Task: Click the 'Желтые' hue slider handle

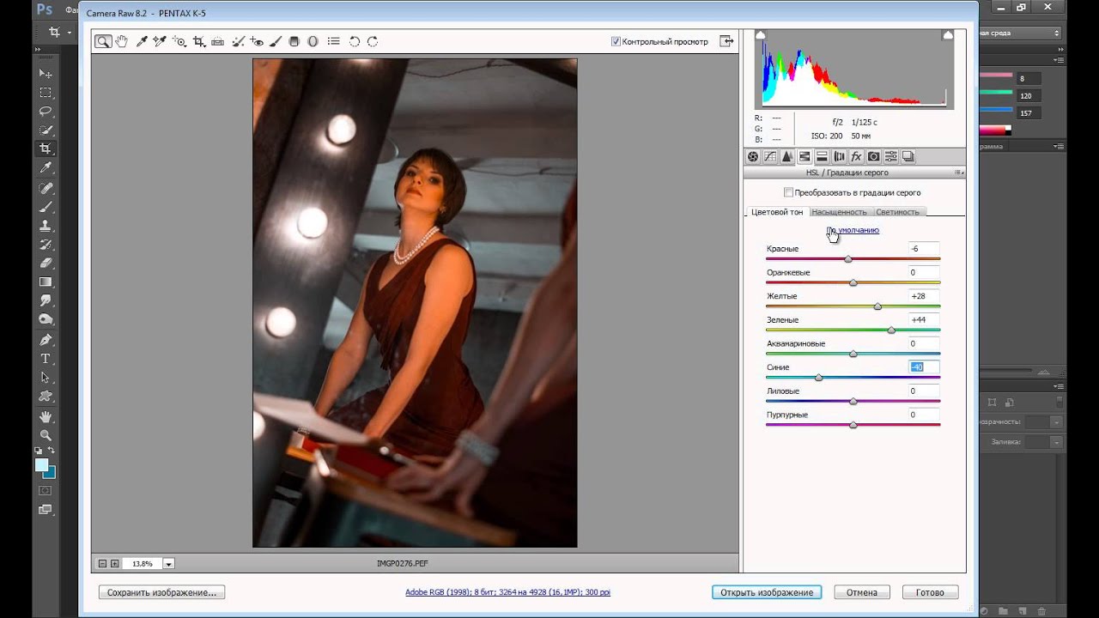Action: click(x=877, y=306)
